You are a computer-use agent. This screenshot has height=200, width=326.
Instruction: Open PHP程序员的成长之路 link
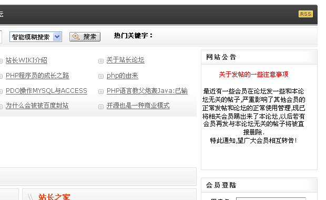37,76
